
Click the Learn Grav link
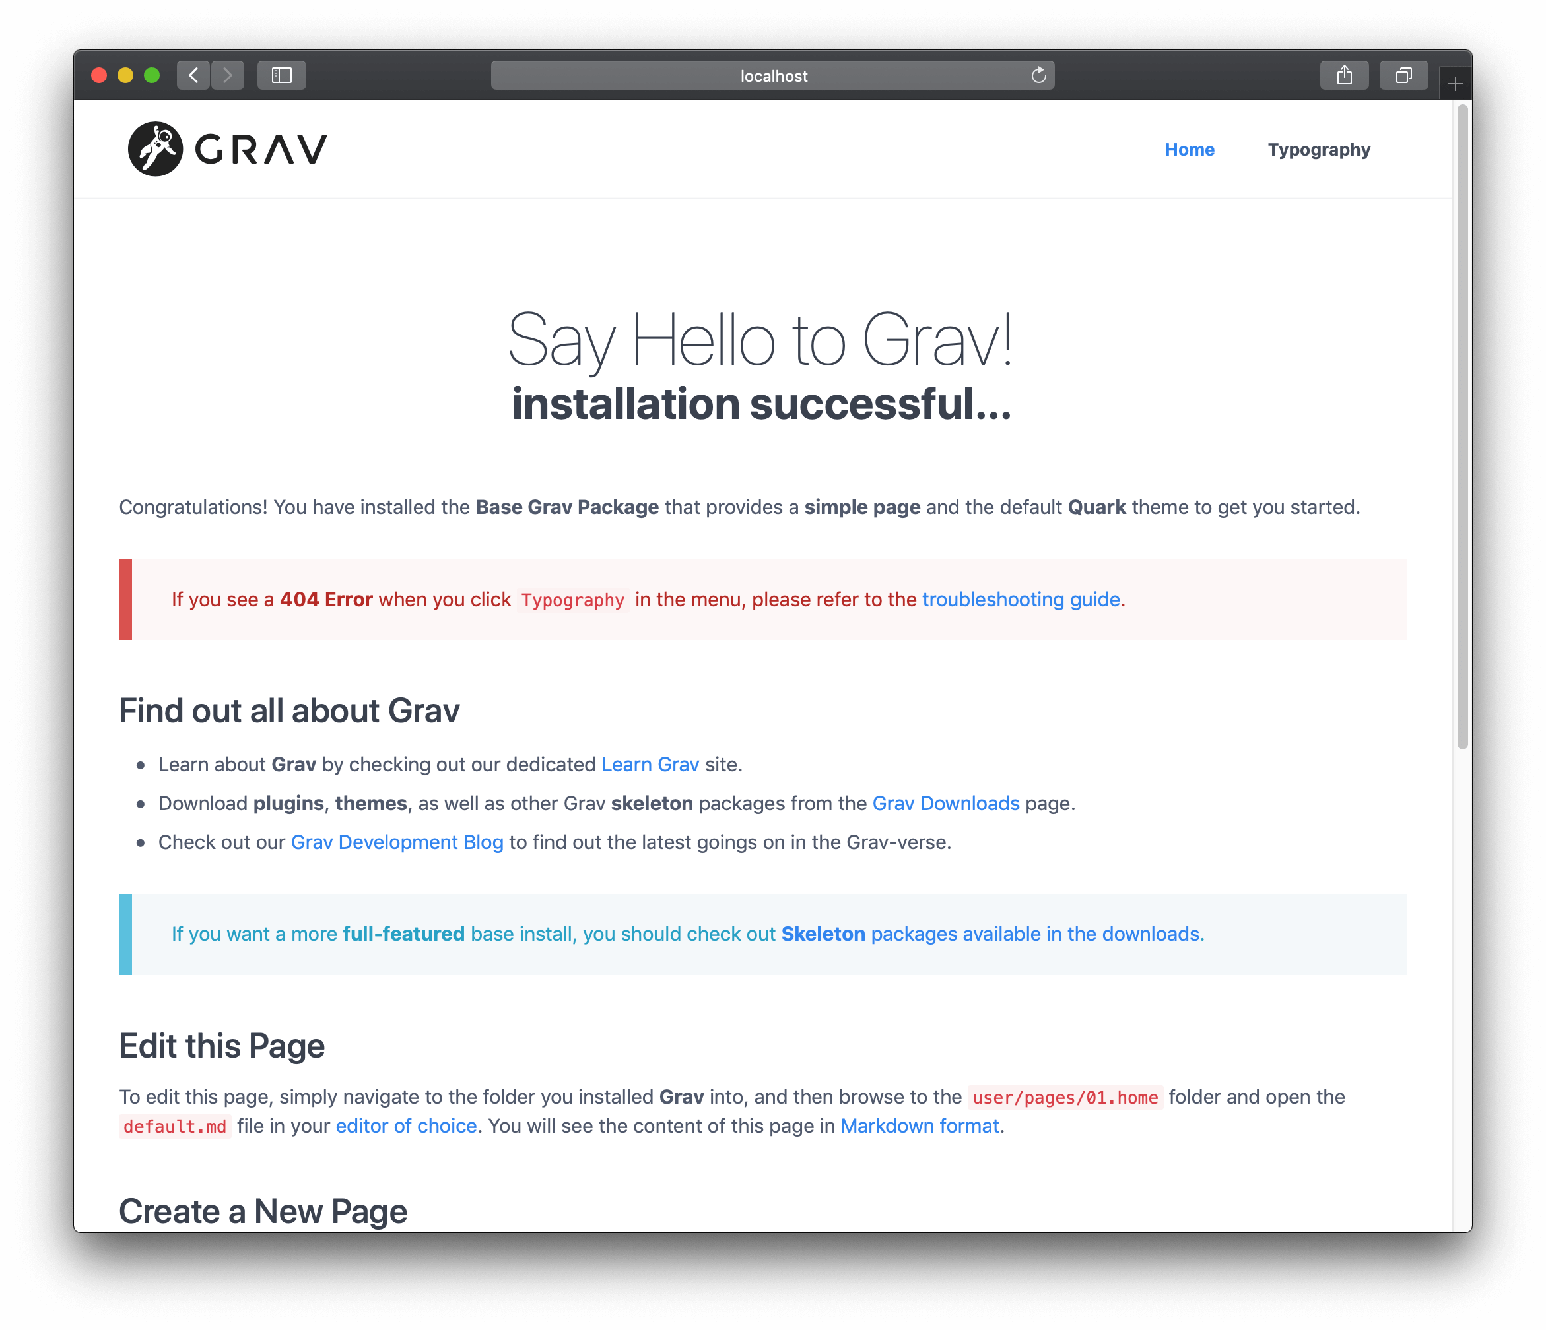(650, 763)
